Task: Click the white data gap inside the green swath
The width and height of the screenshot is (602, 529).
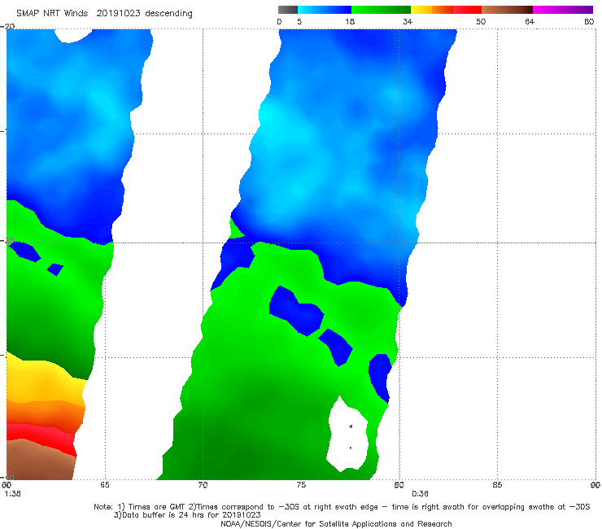Action: 347,436
